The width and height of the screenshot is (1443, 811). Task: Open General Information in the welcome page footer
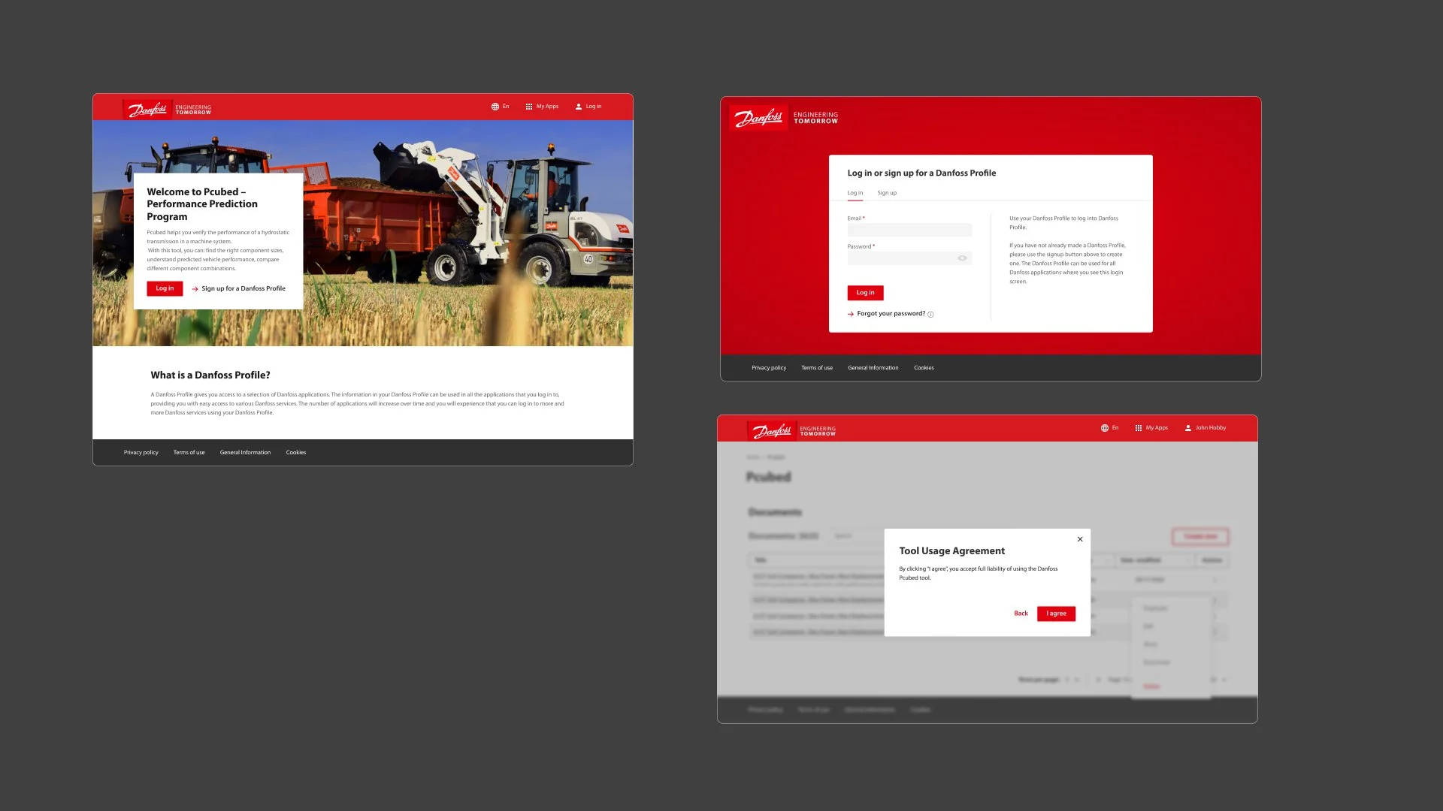point(245,453)
